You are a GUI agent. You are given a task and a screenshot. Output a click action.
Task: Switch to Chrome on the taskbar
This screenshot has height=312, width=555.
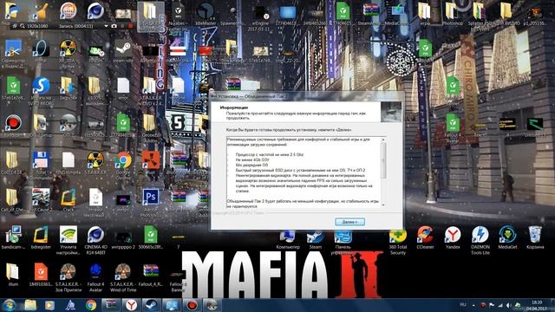90,305
